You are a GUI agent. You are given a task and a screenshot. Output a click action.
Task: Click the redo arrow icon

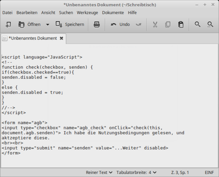point(138,25)
